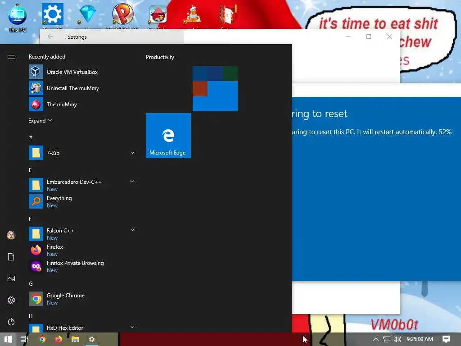Click the Recently added heading
The height and width of the screenshot is (346, 461).
tap(47, 56)
